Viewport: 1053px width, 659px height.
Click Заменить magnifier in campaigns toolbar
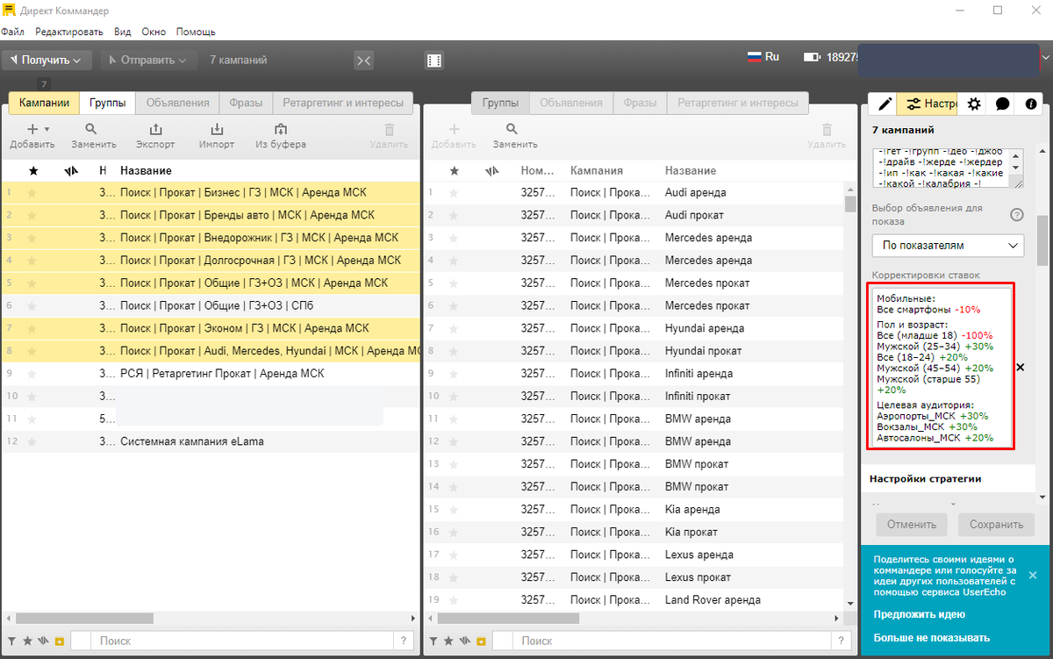[x=91, y=129]
